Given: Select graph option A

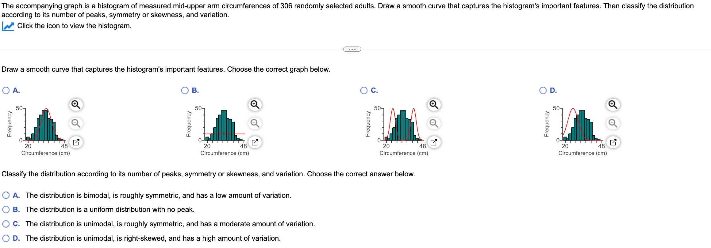Looking at the screenshot, I should point(6,90).
